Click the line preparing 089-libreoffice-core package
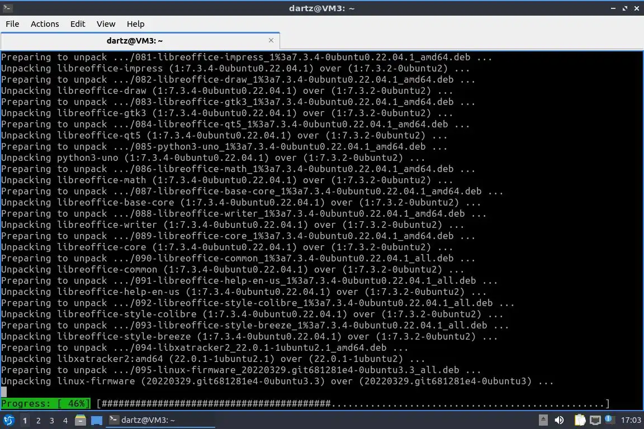The image size is (644, 429). tap(238, 236)
